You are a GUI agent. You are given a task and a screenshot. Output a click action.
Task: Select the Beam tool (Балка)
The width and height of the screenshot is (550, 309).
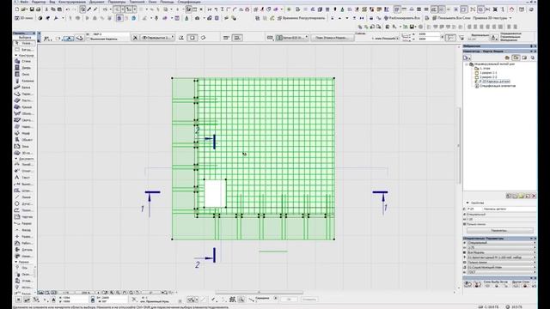point(24,88)
